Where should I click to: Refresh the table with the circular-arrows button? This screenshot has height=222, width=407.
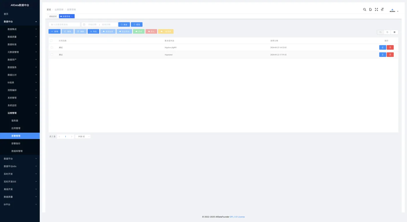(x=387, y=32)
